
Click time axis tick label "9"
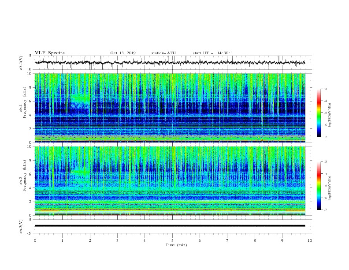pyautogui.click(x=282, y=240)
